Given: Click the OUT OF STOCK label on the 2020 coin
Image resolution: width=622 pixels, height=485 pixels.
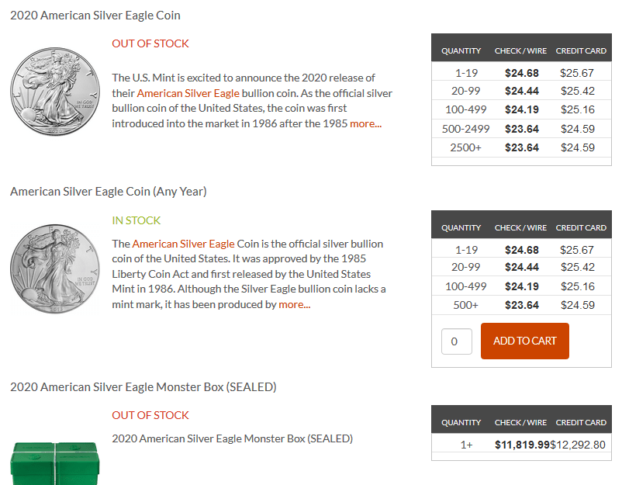Looking at the screenshot, I should [150, 43].
